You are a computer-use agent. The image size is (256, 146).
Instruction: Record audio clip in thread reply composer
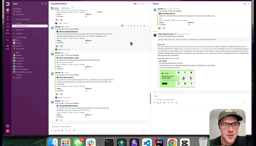172,103
